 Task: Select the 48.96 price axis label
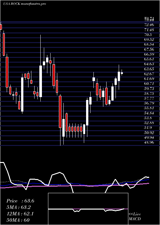coord(149,142)
